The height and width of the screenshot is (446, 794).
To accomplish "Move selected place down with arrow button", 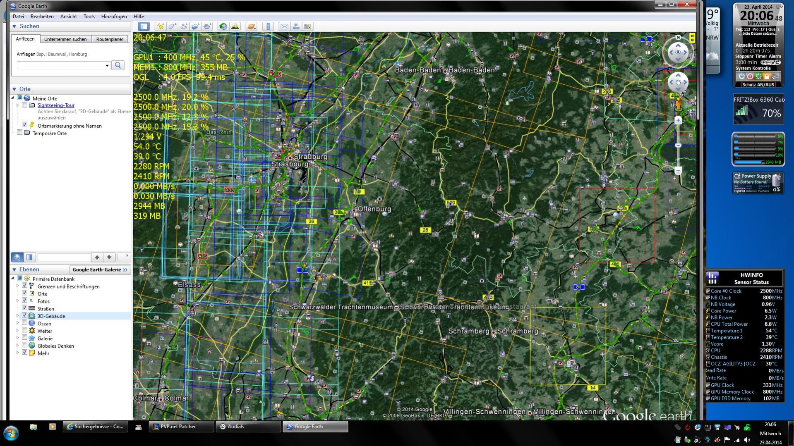I will (109, 257).
